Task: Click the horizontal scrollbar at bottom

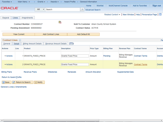Action: [x=81, y=120]
